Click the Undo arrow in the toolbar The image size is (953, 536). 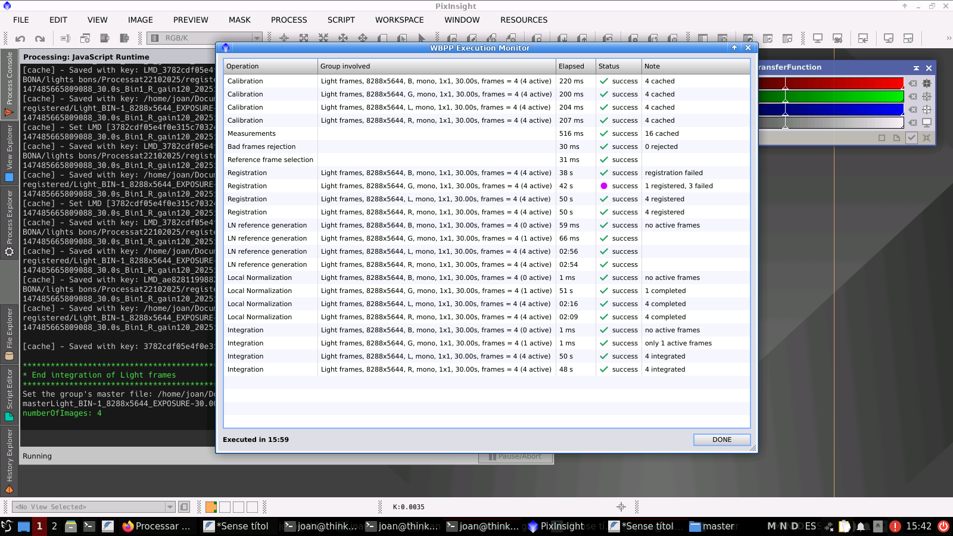click(20, 39)
